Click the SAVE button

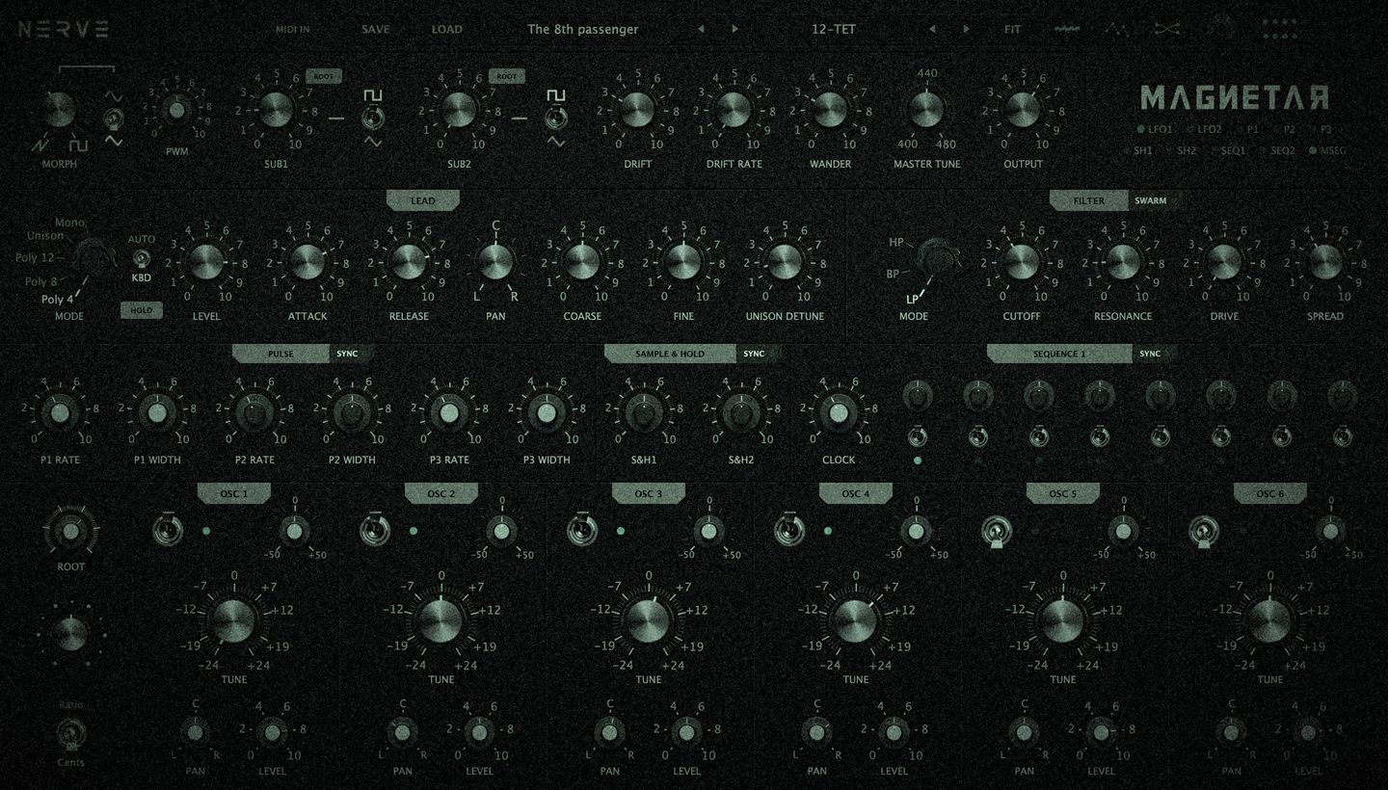point(376,29)
